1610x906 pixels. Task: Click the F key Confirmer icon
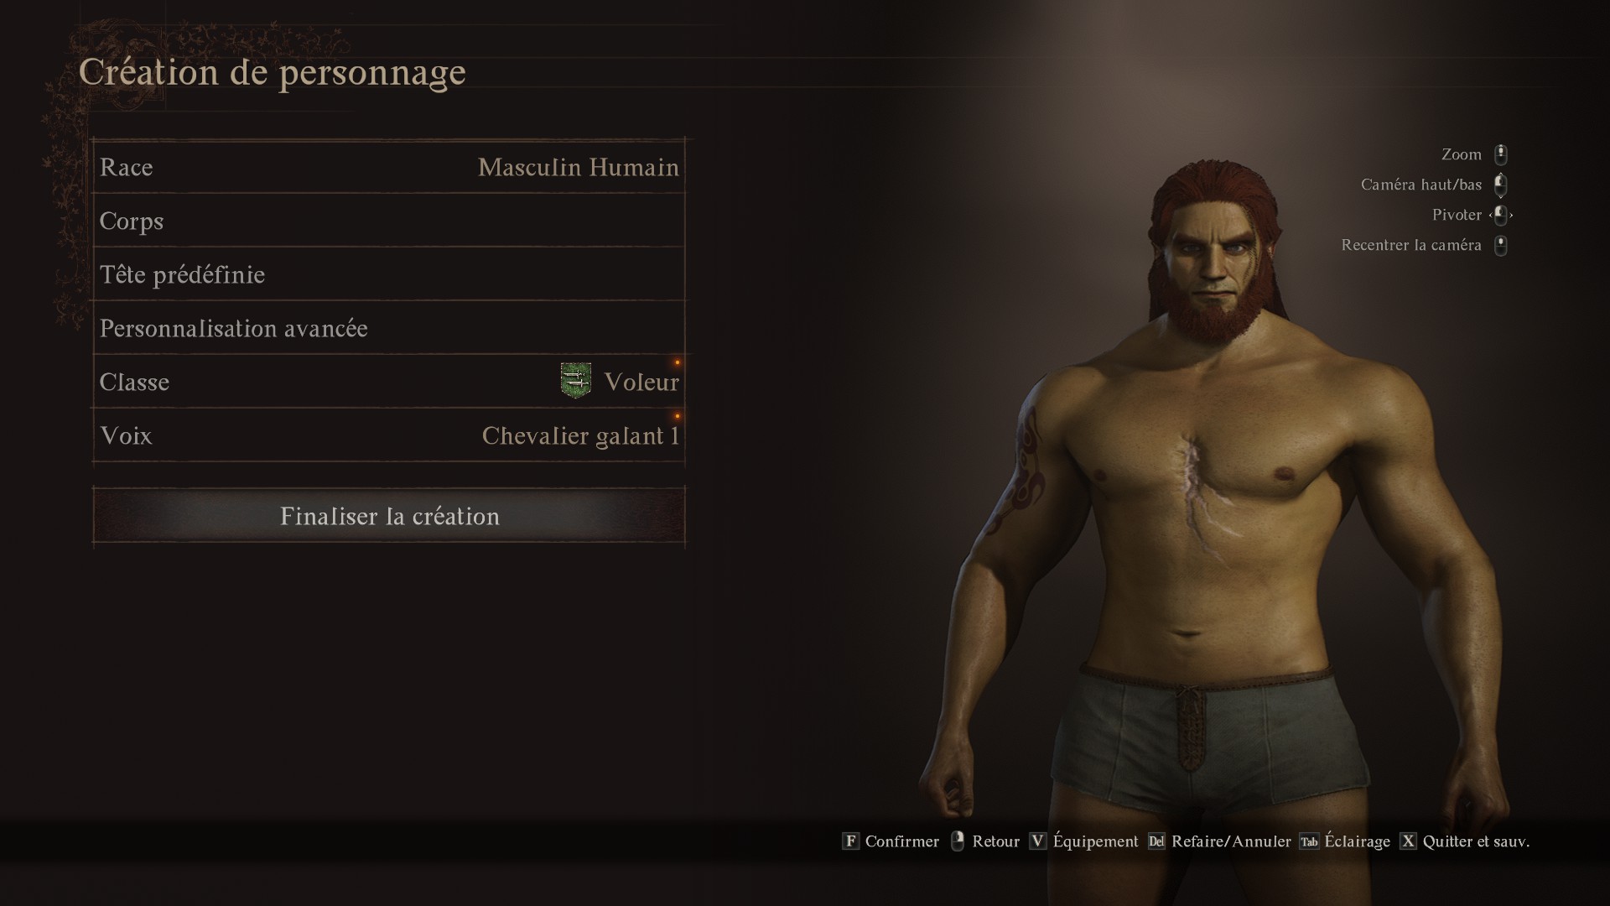coord(850,841)
